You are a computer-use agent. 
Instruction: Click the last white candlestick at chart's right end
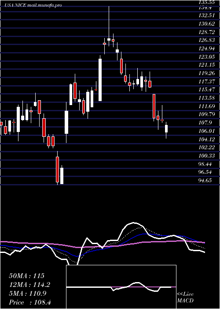coord(166,129)
